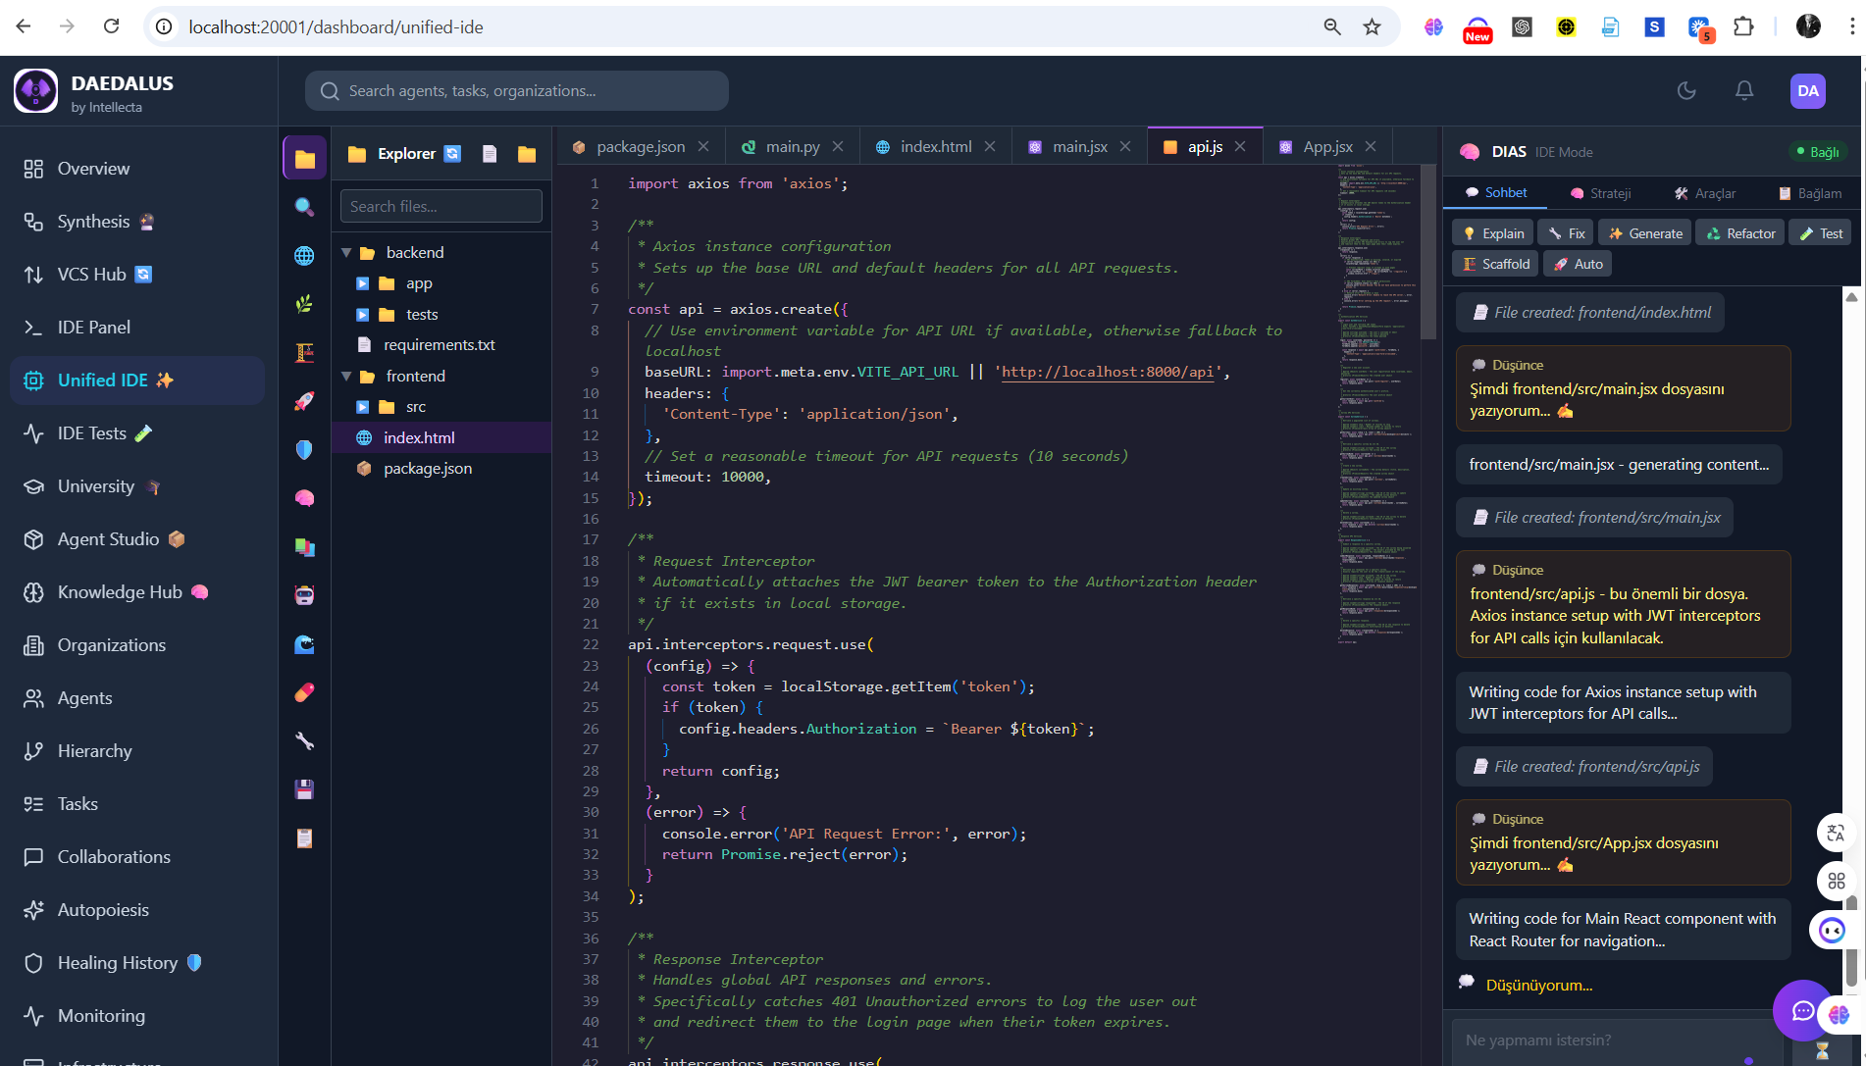Viewport: 1866px width, 1066px height.
Task: Focus the search agents, tasks, organizations field
Action: 517,91
